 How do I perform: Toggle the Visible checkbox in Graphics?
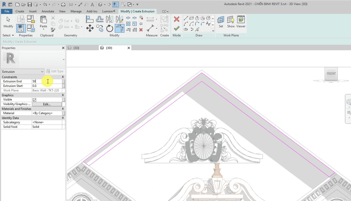tap(34, 100)
